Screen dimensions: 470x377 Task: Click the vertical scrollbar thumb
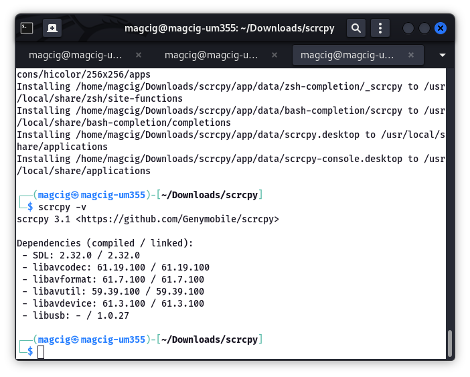(x=450, y=343)
